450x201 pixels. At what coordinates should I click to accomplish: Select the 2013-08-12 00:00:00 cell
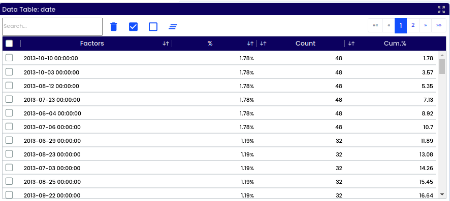(51, 86)
